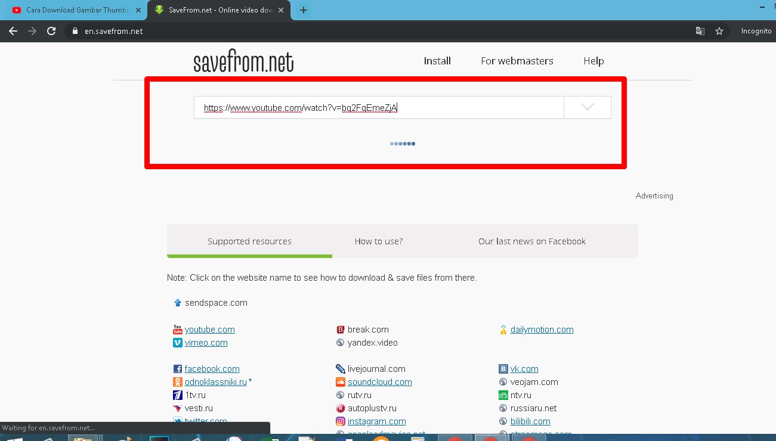Click the Instagram icon
This screenshot has width=776, height=441.
tap(341, 421)
